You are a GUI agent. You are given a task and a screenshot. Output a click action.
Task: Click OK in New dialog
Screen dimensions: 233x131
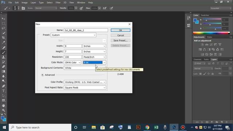click(121, 30)
